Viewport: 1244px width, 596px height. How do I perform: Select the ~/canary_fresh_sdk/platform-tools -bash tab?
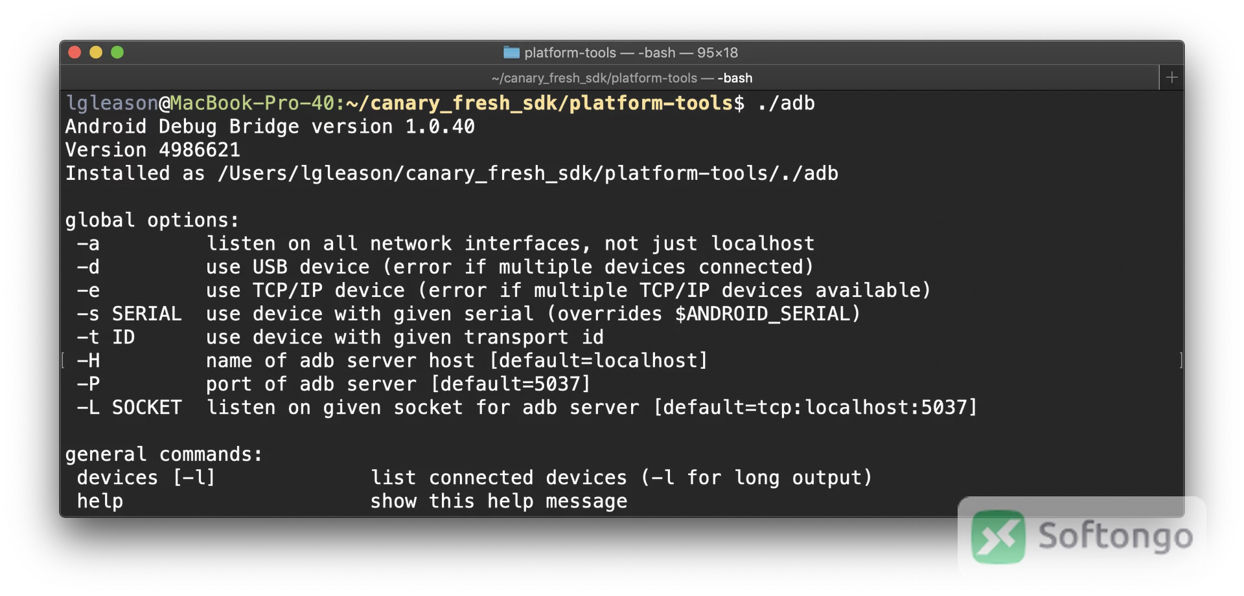(x=609, y=78)
